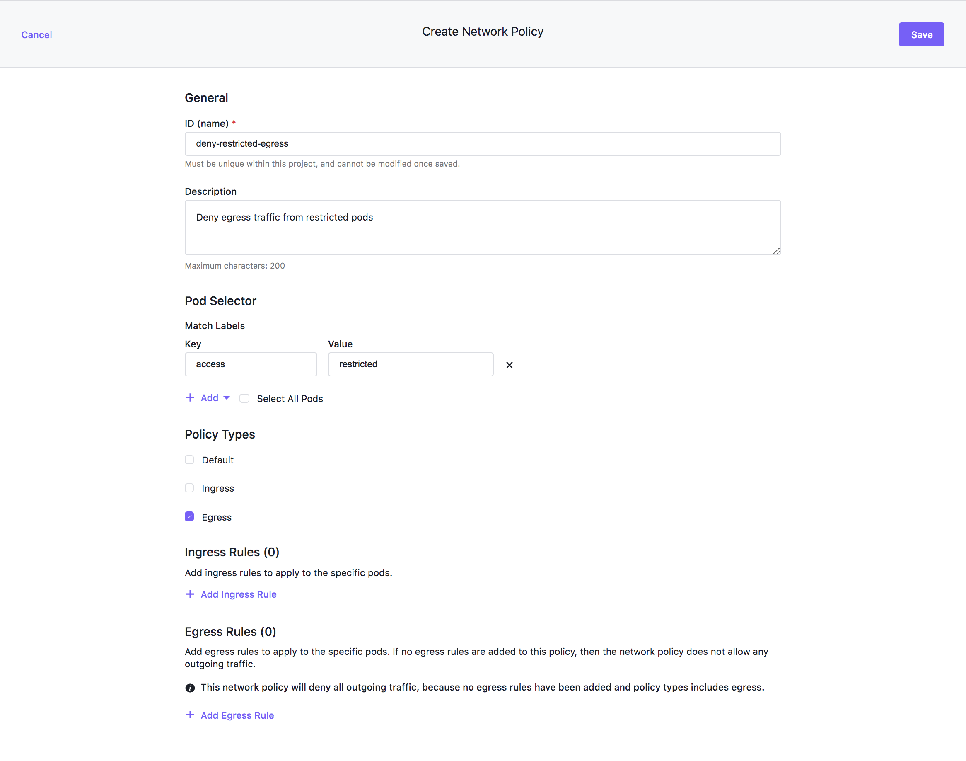The width and height of the screenshot is (966, 761).
Task: Click into the Description text area
Action: (x=483, y=228)
